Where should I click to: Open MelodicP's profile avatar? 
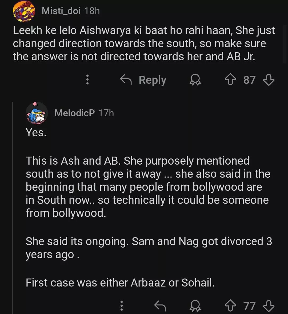(37, 113)
